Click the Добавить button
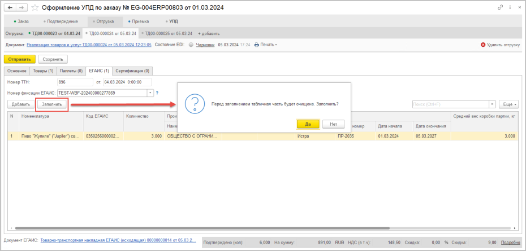This screenshot has width=526, height=251. [x=21, y=104]
